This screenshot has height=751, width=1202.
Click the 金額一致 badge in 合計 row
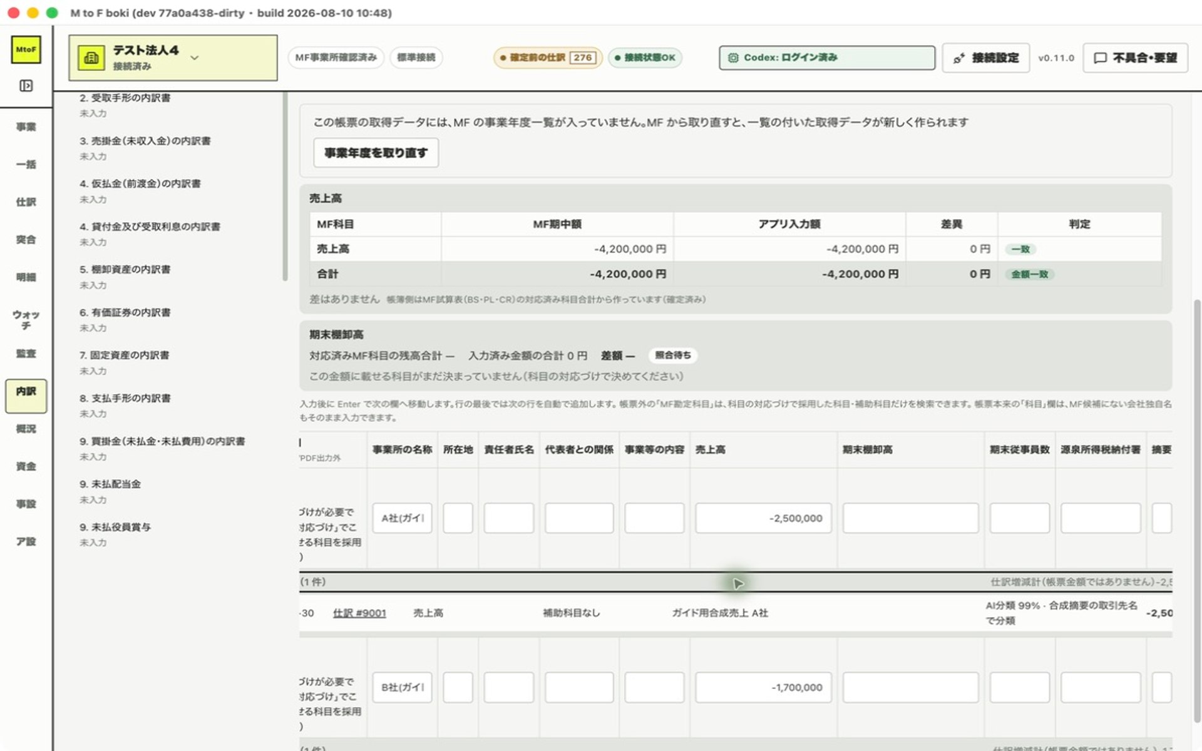[x=1030, y=274]
